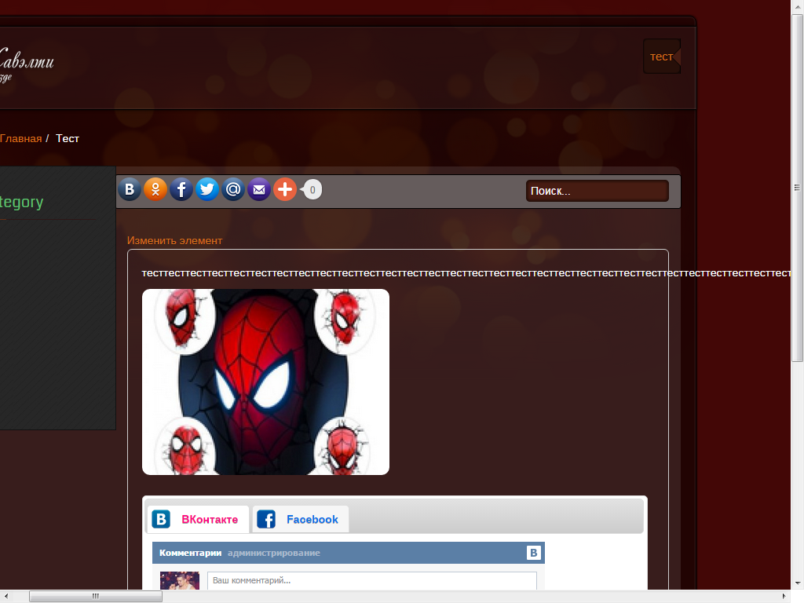804x603 pixels.
Task: Open администрирование link in comments
Action: (x=273, y=553)
